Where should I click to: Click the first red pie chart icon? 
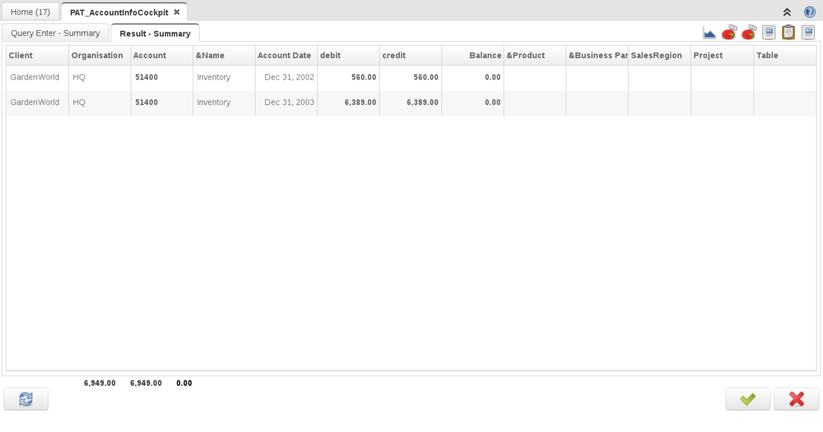click(x=729, y=32)
